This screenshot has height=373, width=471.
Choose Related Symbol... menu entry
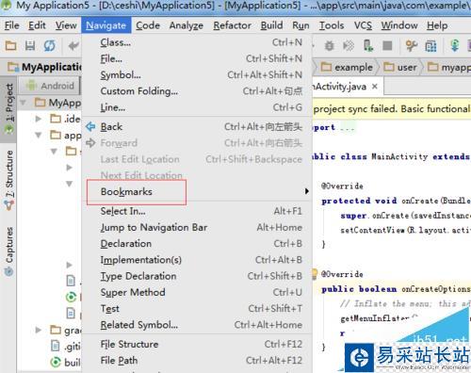tap(197, 325)
